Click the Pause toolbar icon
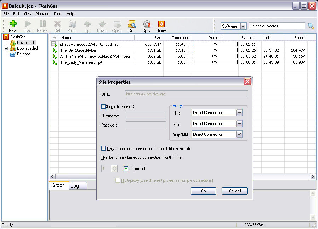This screenshot has width=318, height=229. click(x=42, y=24)
